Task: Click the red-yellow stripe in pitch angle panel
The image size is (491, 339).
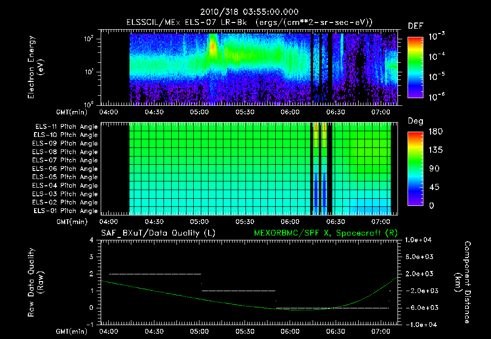Action: point(316,135)
